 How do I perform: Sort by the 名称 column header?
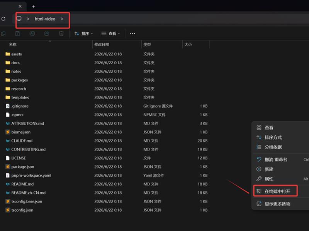13,44
